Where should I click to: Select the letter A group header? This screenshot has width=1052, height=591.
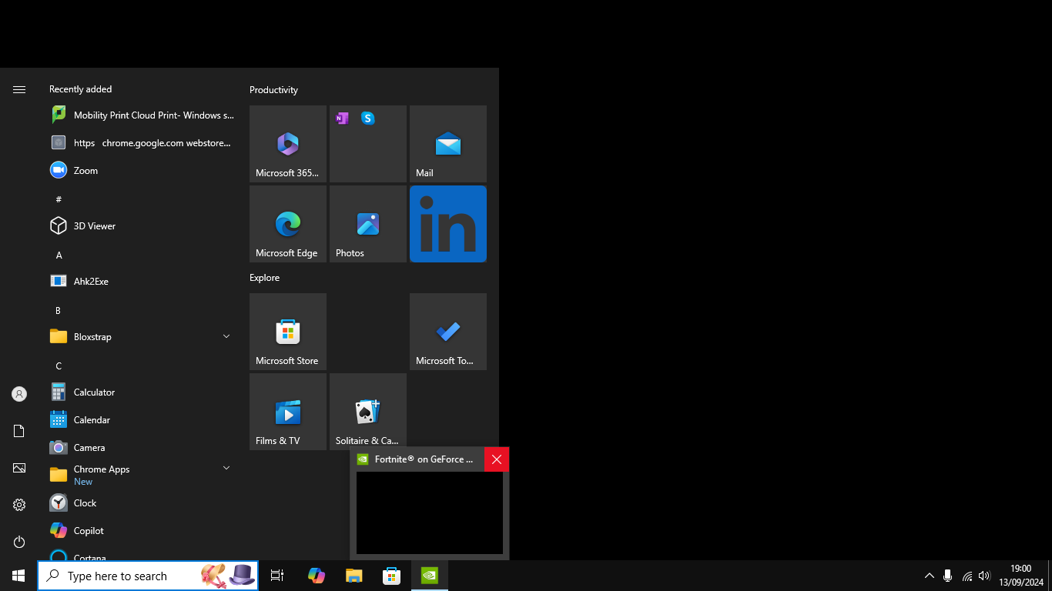pos(59,255)
